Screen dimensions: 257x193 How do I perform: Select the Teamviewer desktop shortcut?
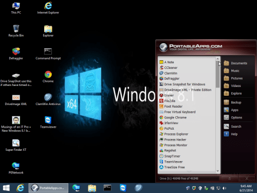[48, 122]
